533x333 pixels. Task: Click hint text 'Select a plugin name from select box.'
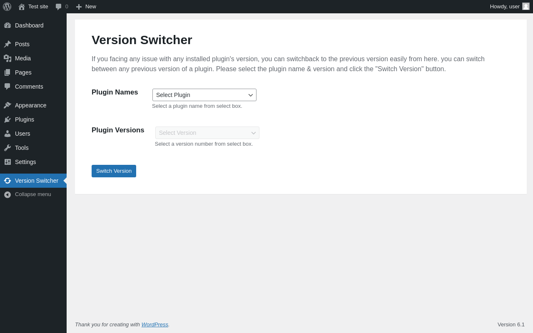(197, 106)
